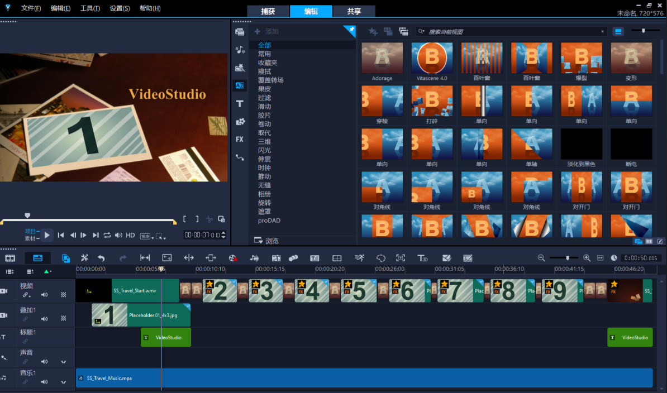
Task: Adjust the thumbnail size slider
Action: (644, 31)
